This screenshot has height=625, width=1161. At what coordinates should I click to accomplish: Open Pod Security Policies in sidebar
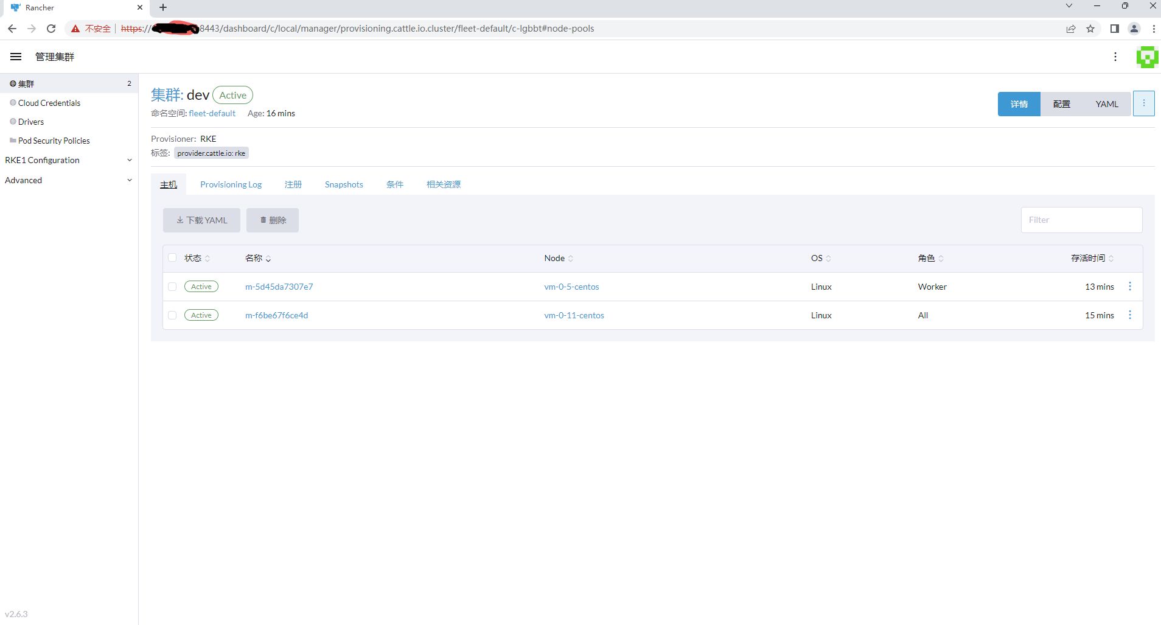(54, 141)
